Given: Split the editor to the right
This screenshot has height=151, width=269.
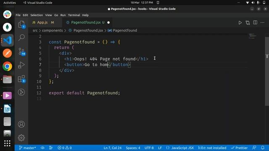Looking at the screenshot, I should [255, 22].
